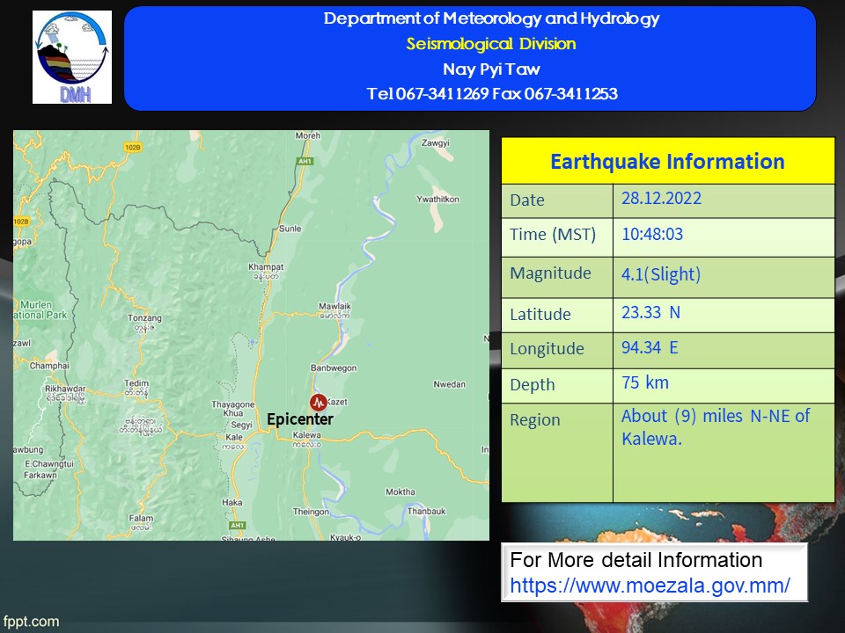Click the AH1 road shield near Haka
The height and width of the screenshot is (633, 845).
pos(237,526)
